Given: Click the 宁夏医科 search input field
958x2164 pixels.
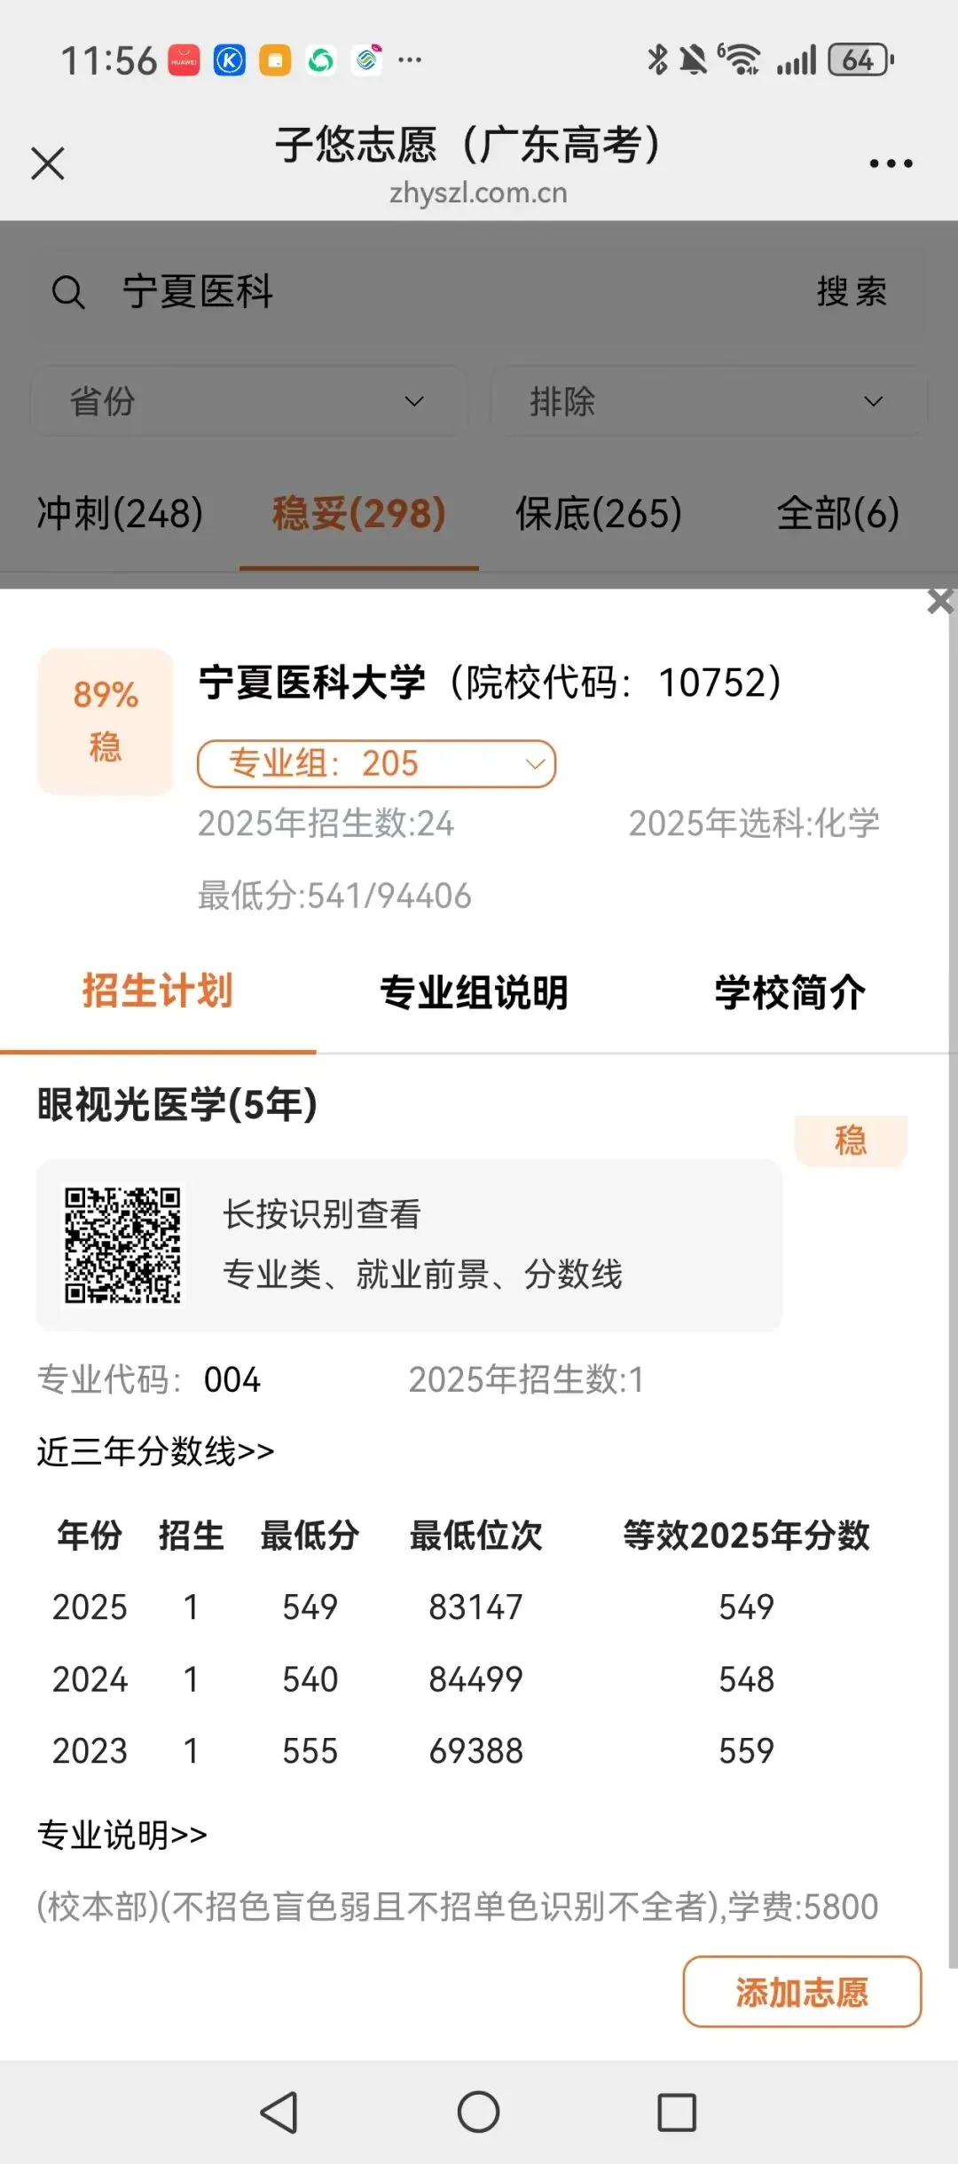Looking at the screenshot, I should coord(444,292).
